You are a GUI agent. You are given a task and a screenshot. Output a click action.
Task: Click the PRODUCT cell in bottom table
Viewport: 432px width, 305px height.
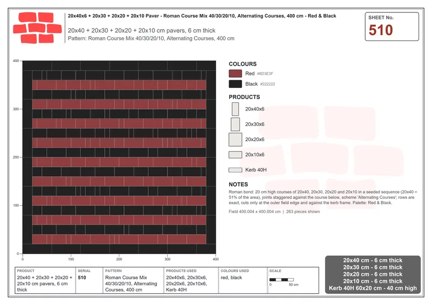(x=45, y=280)
